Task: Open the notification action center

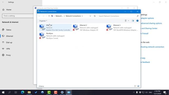Action: pos(165,92)
